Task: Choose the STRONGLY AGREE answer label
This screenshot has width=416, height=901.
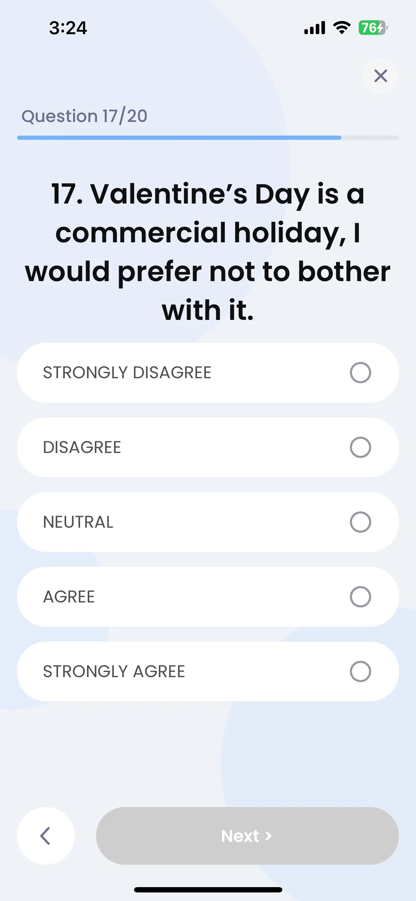Action: [x=114, y=671]
